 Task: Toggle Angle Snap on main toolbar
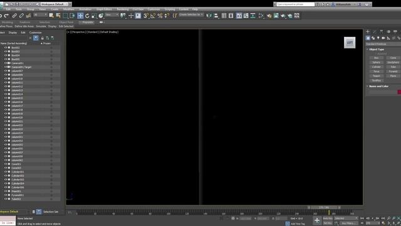153,16
